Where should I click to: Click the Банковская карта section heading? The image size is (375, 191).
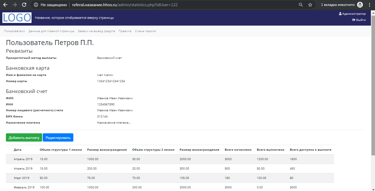(x=28, y=68)
